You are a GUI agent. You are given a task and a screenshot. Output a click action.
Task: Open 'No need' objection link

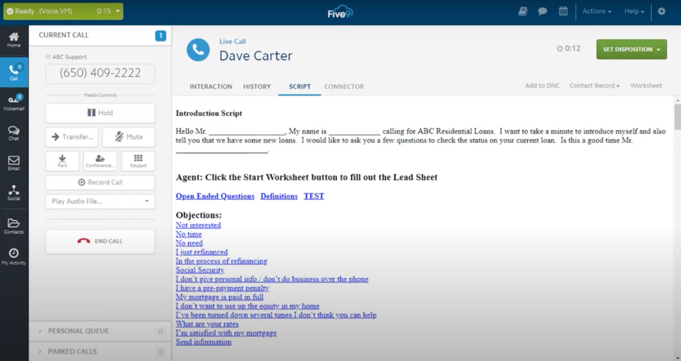click(x=189, y=243)
